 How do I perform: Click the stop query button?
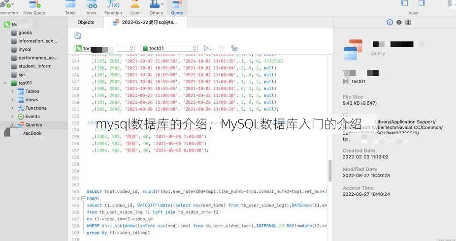[221, 48]
